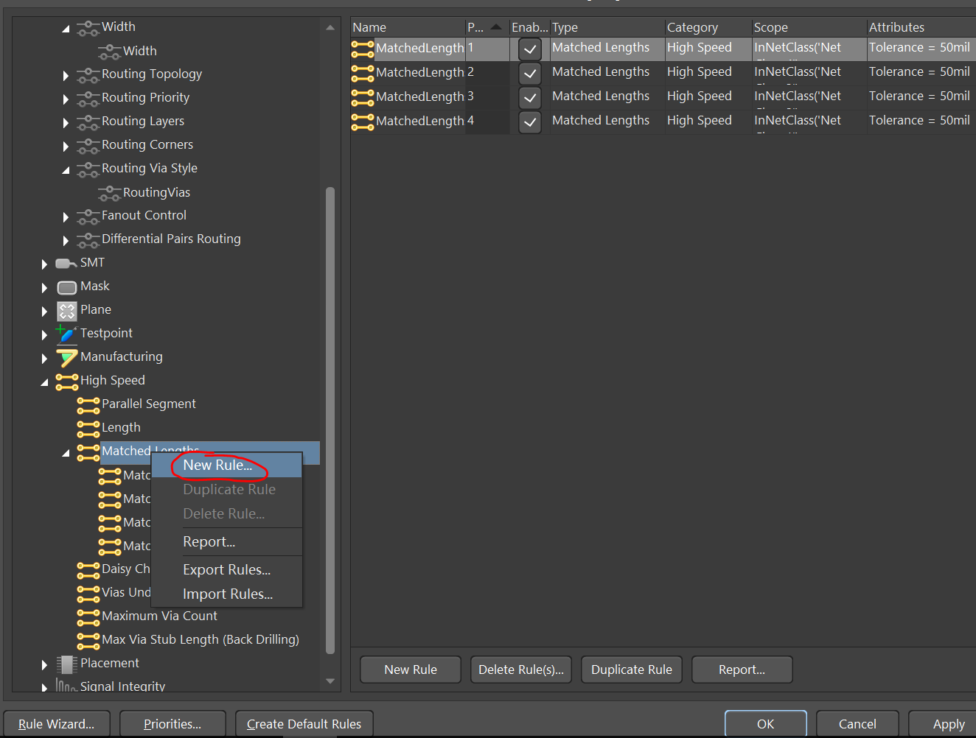
Task: Click the Routing Priority icon
Action: [88, 99]
